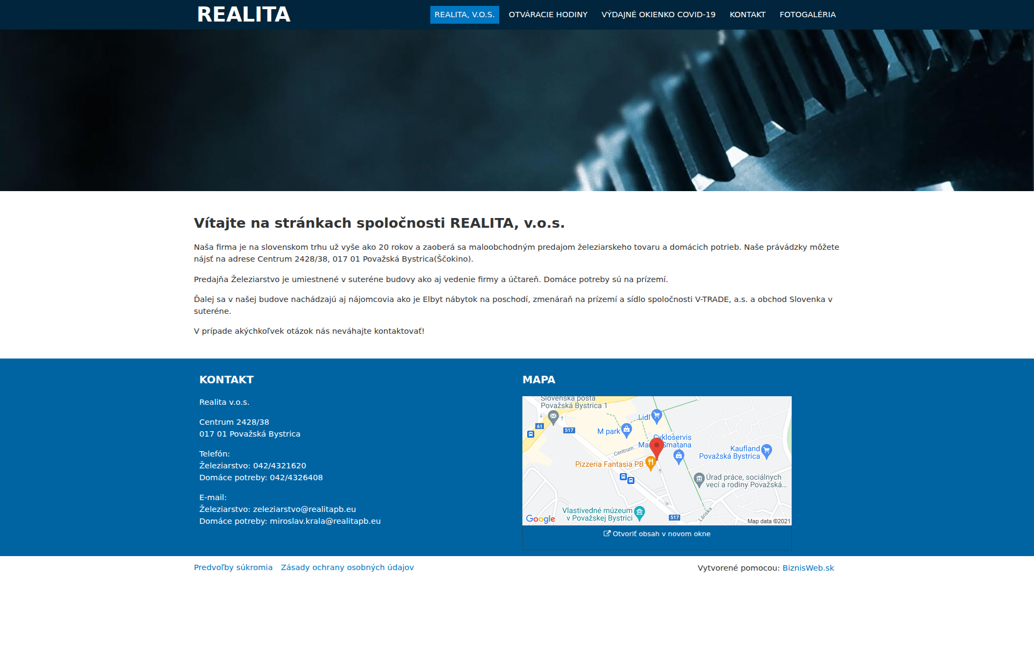1034x646 pixels.
Task: Click the Kaufland Považská Bystrica map marker
Action: point(766,452)
